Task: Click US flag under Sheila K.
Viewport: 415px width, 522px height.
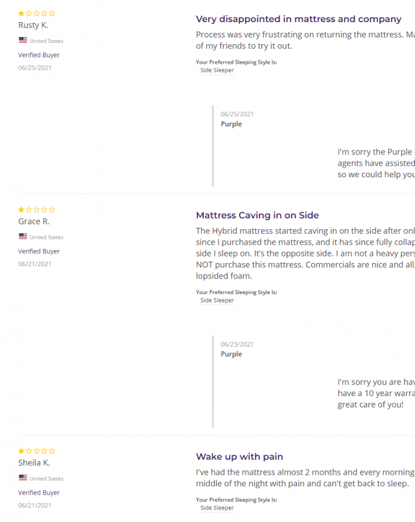Action: pos(23,478)
